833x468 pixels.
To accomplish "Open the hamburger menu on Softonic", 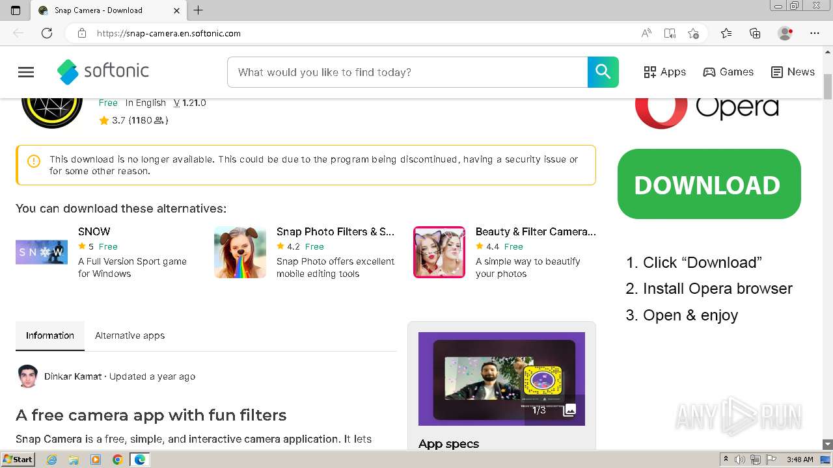I will 26,72.
